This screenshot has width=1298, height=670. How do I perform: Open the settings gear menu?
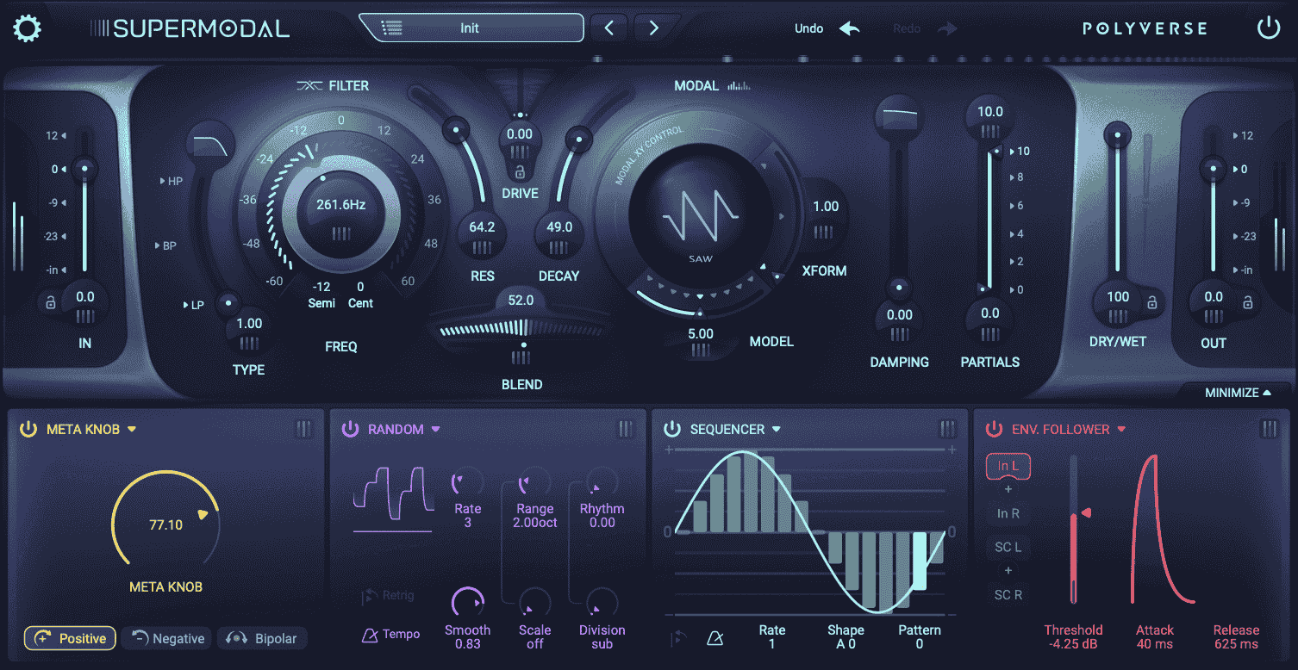tap(26, 28)
